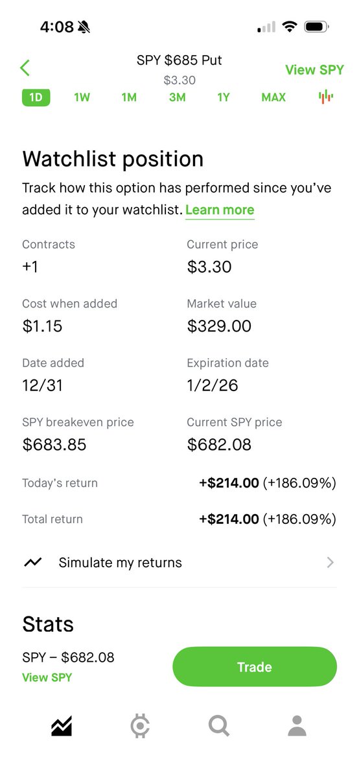Open the account profile tab icon
359x777 pixels.
point(297,726)
